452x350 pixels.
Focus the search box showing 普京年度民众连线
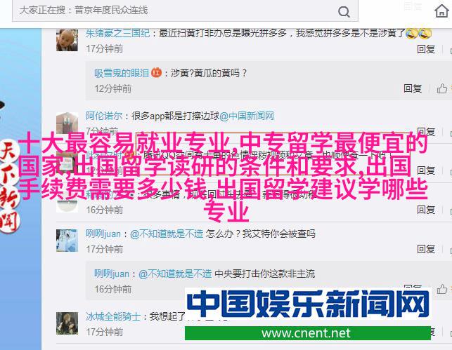tap(185, 11)
